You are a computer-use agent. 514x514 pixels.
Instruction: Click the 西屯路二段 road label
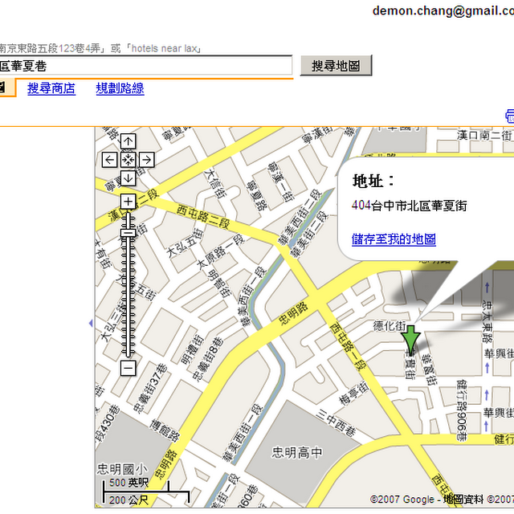[203, 216]
